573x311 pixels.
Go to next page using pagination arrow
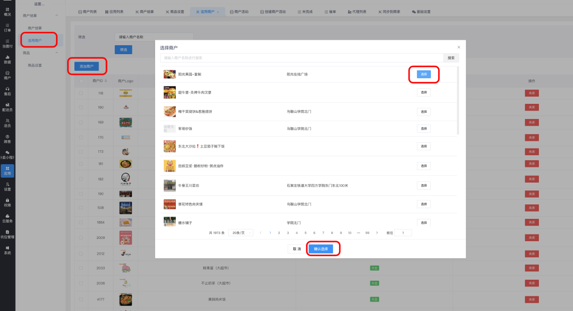click(377, 232)
